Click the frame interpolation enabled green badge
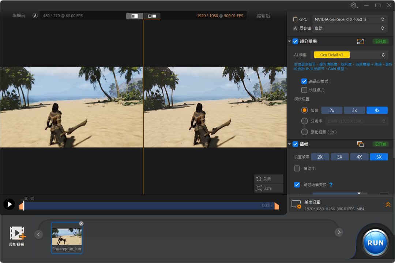 pyautogui.click(x=380, y=144)
